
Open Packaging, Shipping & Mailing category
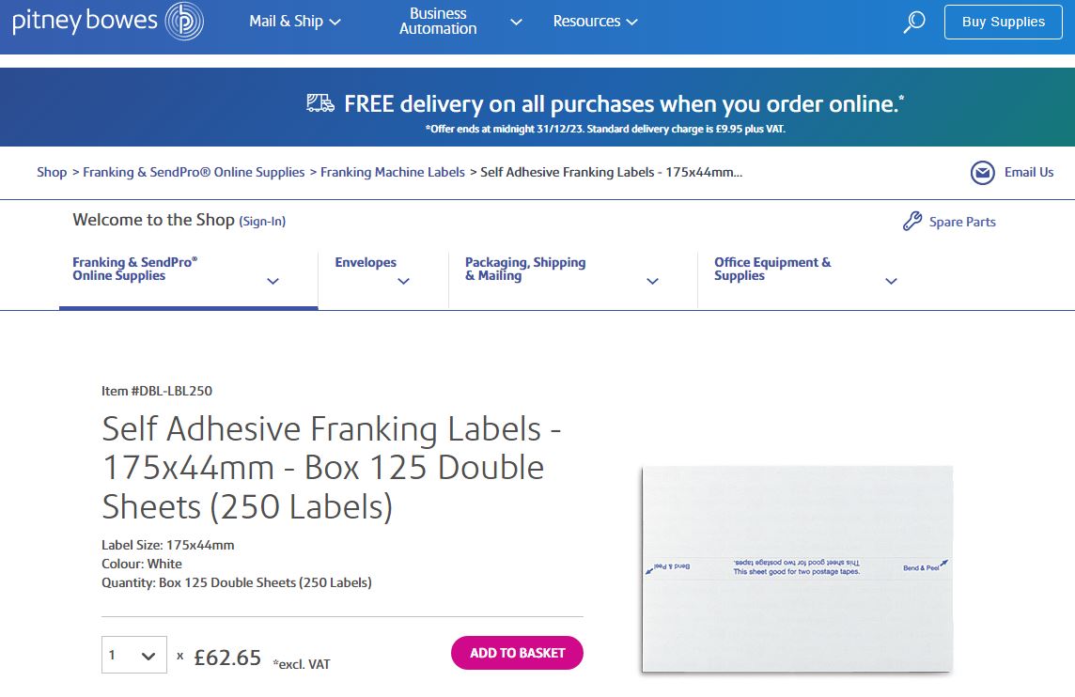tap(652, 281)
